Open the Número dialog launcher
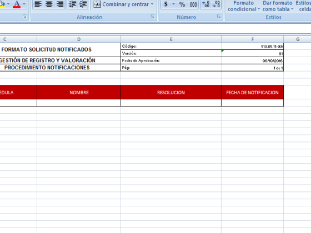The width and height of the screenshot is (311, 233). tap(219, 17)
